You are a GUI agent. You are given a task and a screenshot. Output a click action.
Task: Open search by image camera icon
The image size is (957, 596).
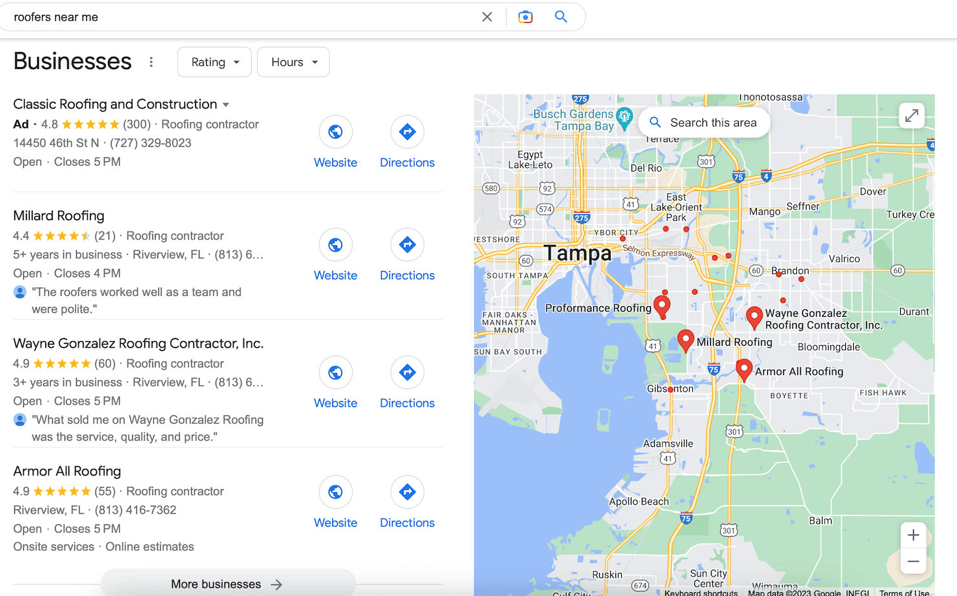tap(526, 17)
